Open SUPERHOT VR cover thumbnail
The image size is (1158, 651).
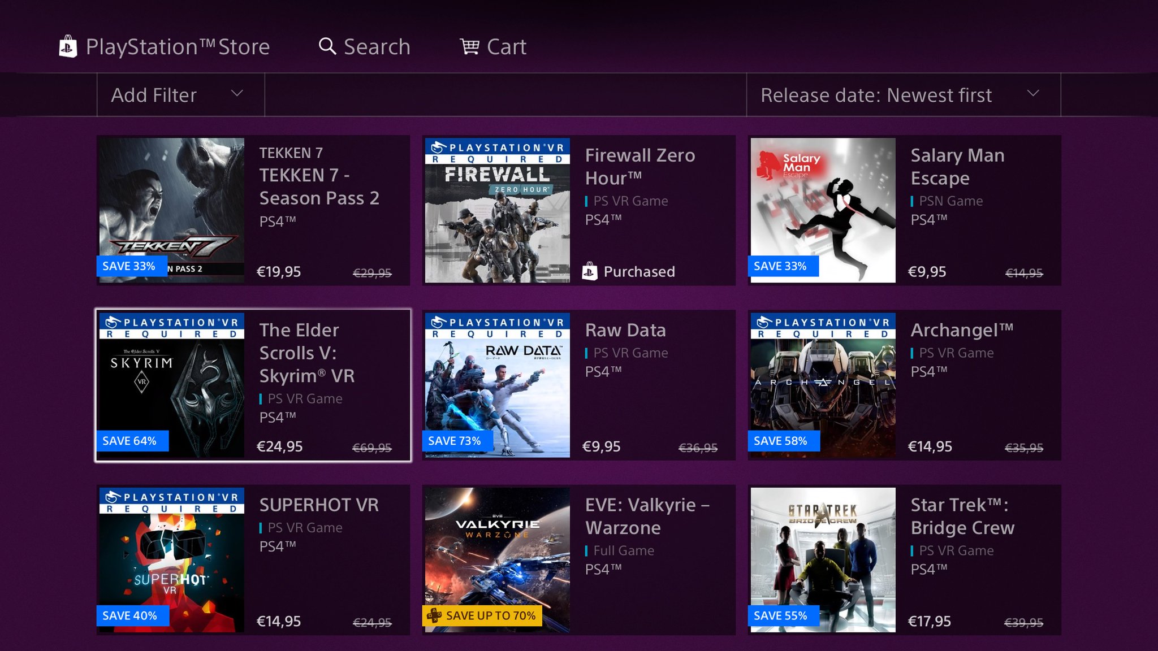pos(172,560)
